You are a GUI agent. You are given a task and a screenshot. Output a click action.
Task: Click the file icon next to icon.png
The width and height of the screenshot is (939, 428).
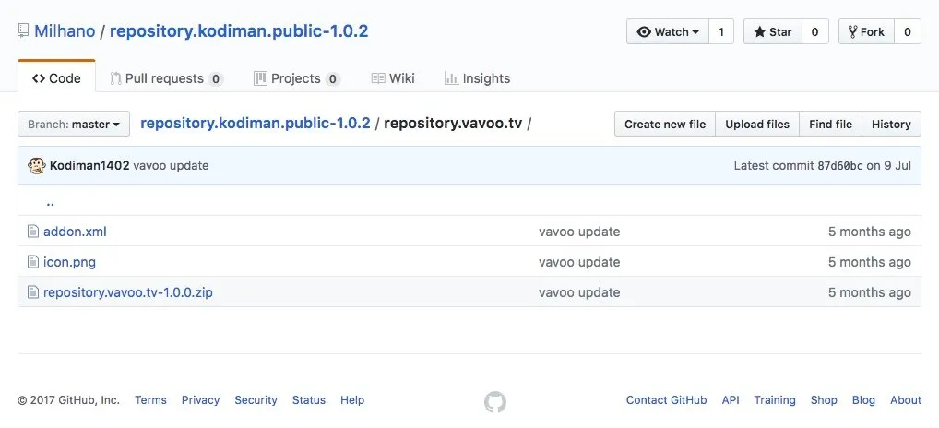click(x=33, y=262)
